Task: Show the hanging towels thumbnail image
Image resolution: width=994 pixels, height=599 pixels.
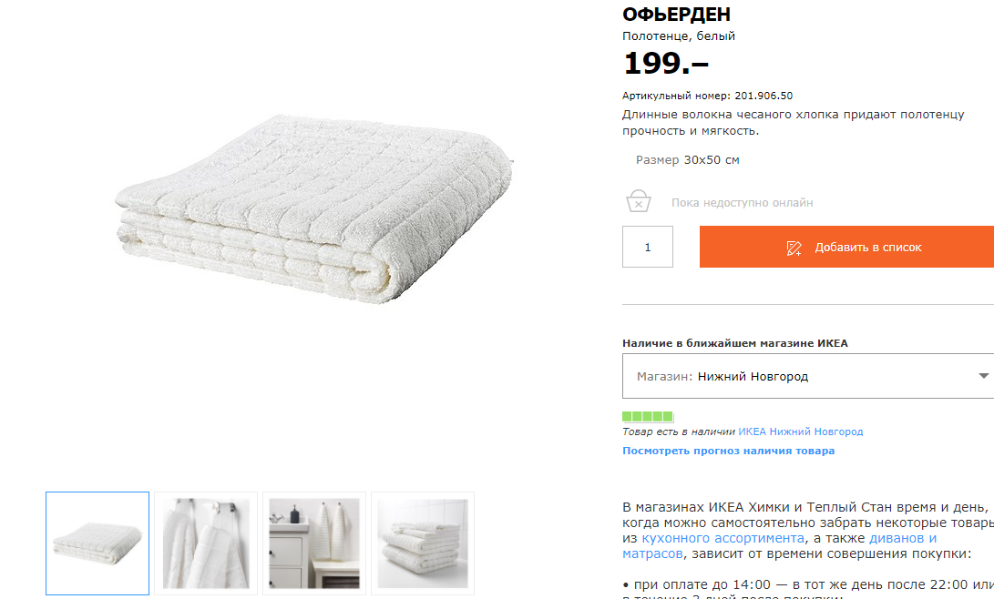Action: (206, 543)
